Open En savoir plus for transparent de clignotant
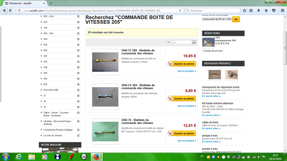This screenshot has width=287, height=161. click(211, 96)
